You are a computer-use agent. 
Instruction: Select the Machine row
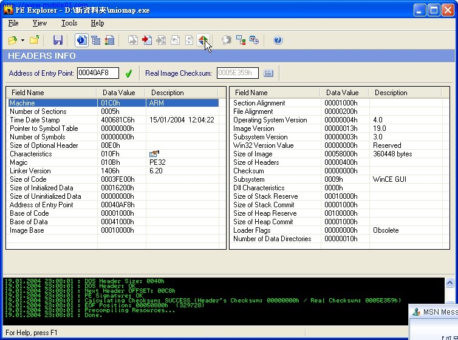(114, 103)
